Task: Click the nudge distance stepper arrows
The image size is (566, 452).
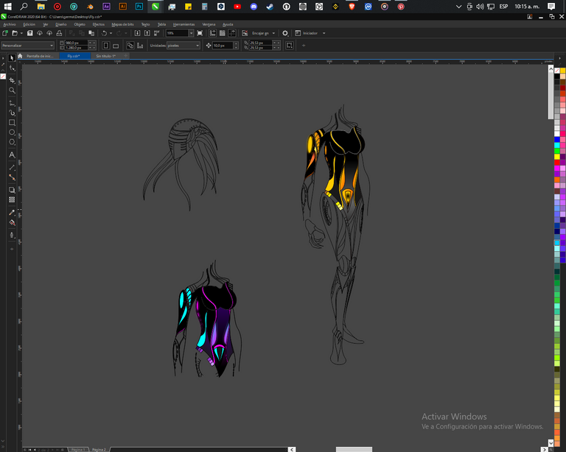Action: (236, 46)
